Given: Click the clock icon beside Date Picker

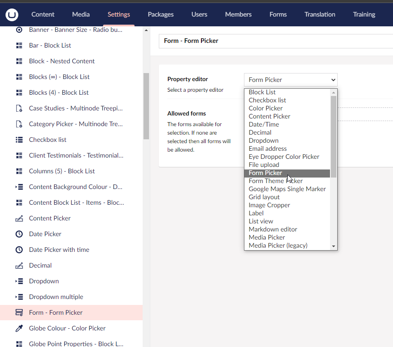Looking at the screenshot, I should pos(19,234).
